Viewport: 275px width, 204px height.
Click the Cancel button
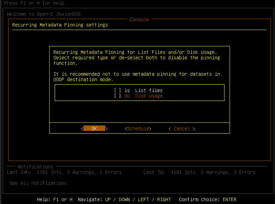pos(182,129)
